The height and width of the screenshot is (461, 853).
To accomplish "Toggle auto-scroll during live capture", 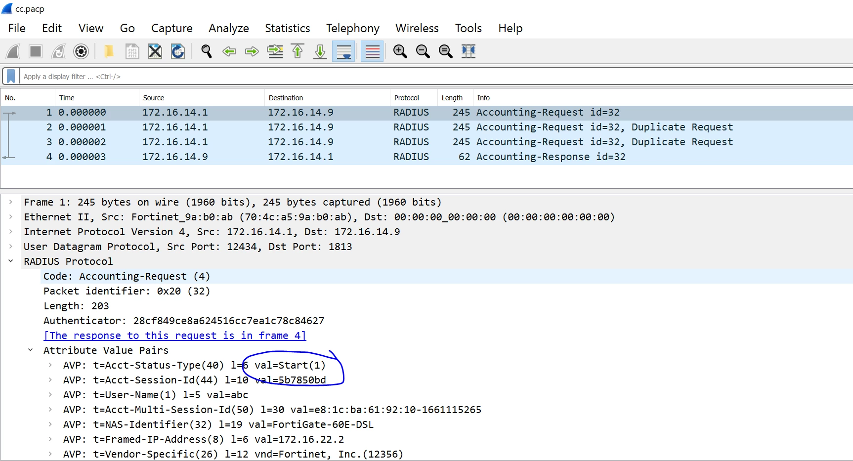I will pos(343,51).
